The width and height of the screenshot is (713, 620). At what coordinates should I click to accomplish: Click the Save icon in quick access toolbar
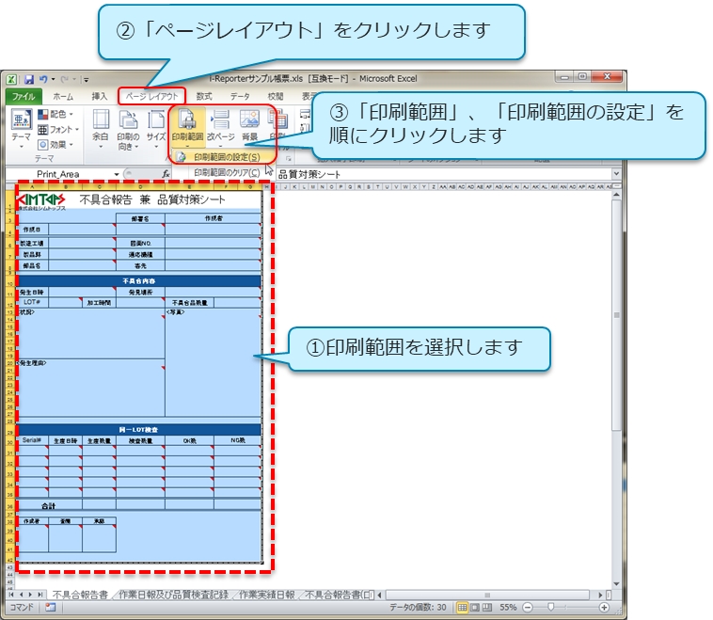tap(29, 80)
